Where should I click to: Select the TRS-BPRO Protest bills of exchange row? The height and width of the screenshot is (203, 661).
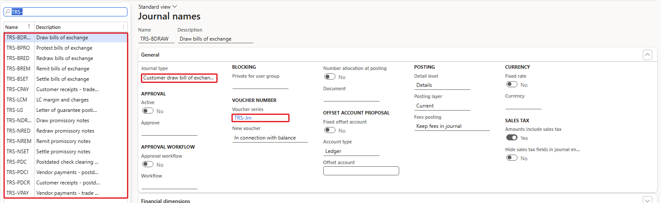(66, 48)
